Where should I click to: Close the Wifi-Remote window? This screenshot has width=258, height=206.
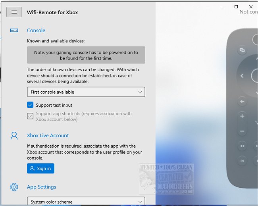[251, 7]
